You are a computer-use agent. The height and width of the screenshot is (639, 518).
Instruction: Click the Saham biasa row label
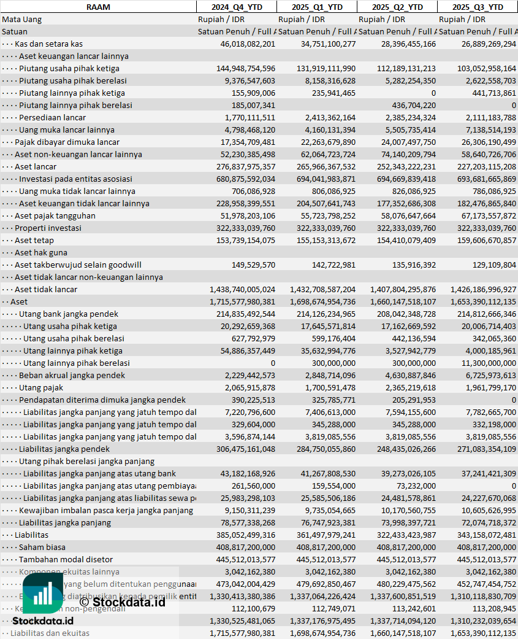[x=42, y=547]
